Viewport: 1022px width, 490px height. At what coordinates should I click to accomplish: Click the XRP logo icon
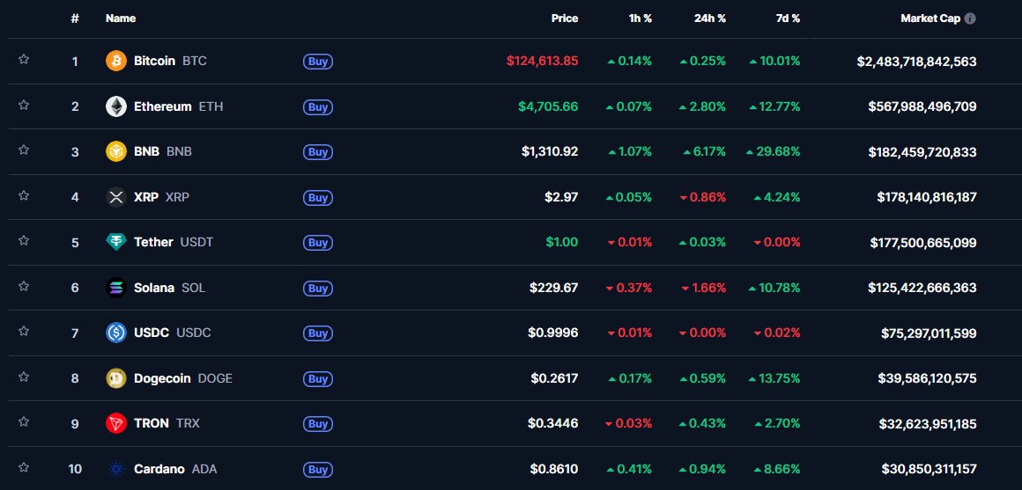[116, 197]
